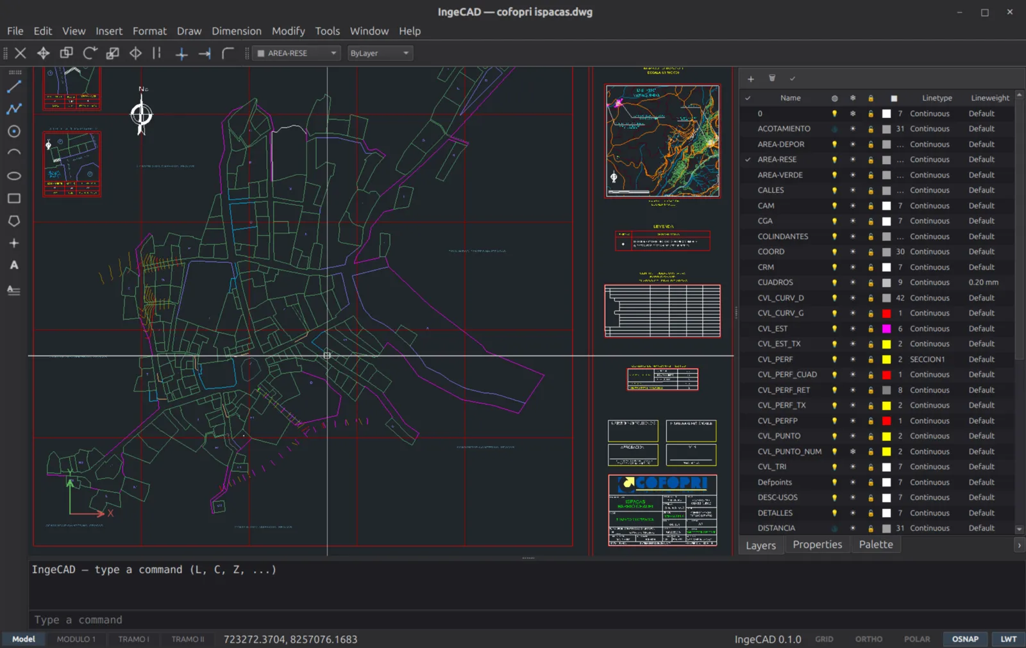The image size is (1026, 648).
Task: Select the Copy tool icon
Action: click(x=66, y=53)
